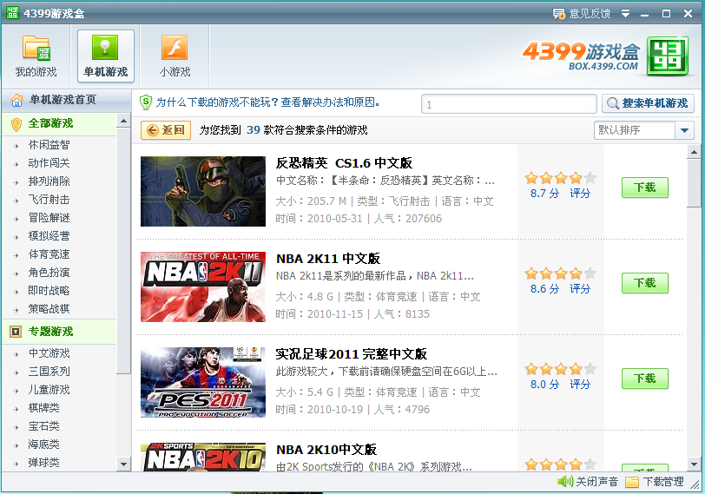The height and width of the screenshot is (494, 705).
Task: Click the stars rating for 实况足球2011
Action: (560, 369)
